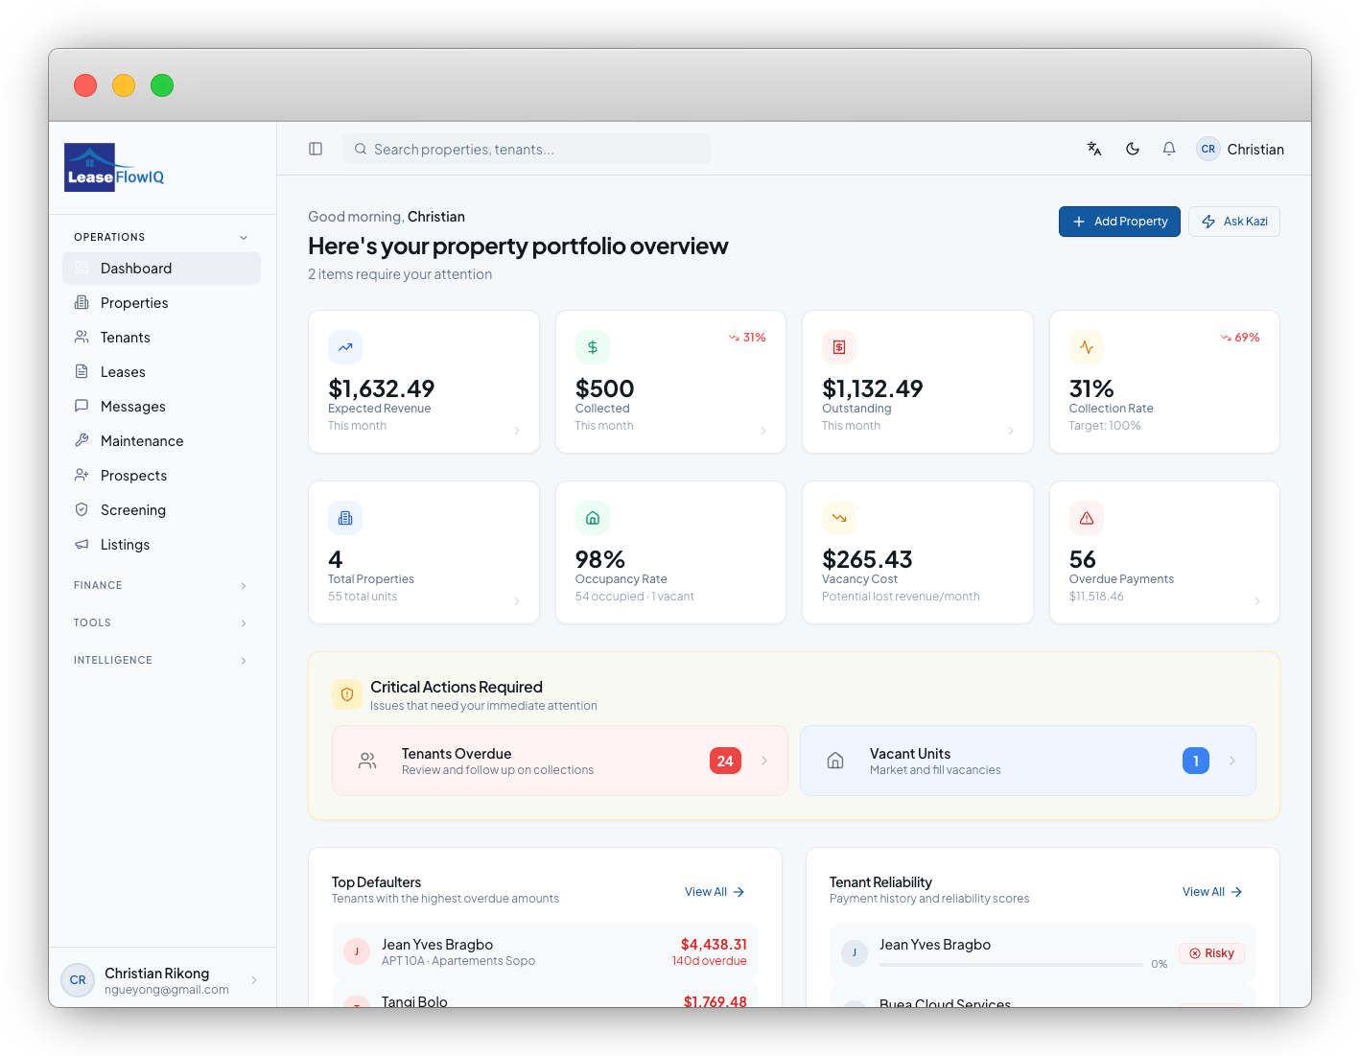Click the $4,438.31 overdue amount
Screen dimensions: 1360x1056
pyautogui.click(x=714, y=945)
